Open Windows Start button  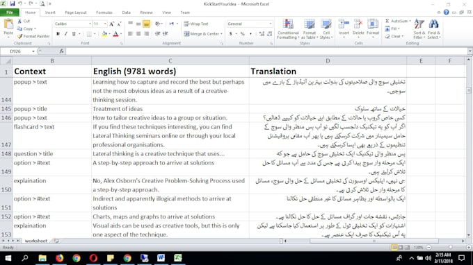8,258
